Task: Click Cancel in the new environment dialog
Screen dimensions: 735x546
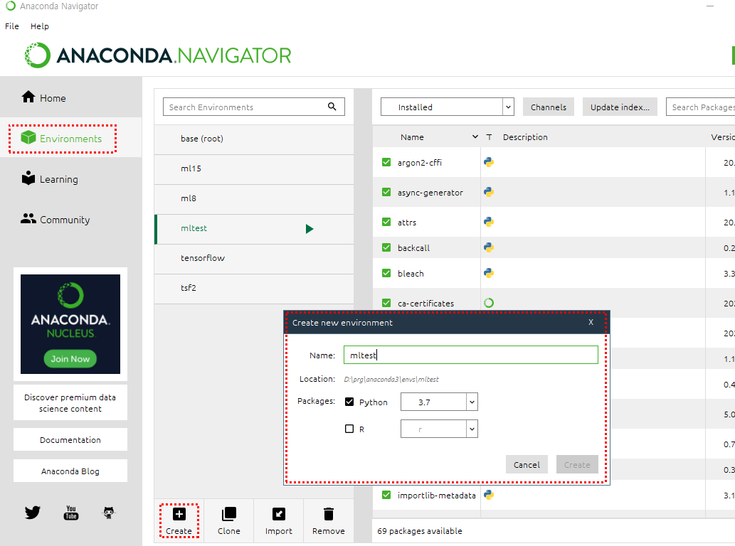Action: [527, 464]
